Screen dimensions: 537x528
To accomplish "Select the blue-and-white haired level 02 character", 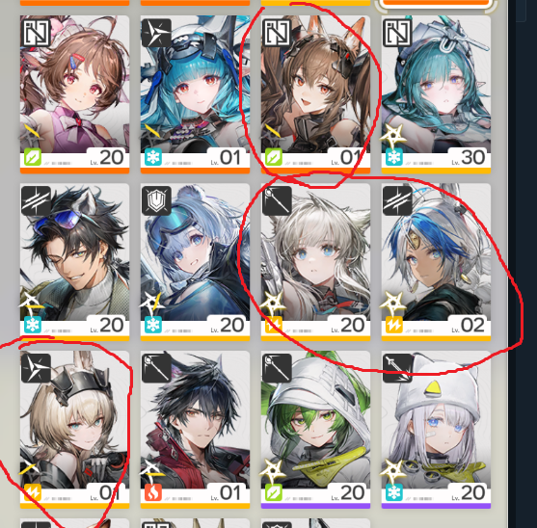I will coord(437,262).
